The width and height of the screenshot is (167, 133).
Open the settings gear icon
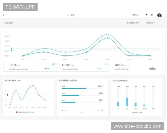tap(152, 15)
